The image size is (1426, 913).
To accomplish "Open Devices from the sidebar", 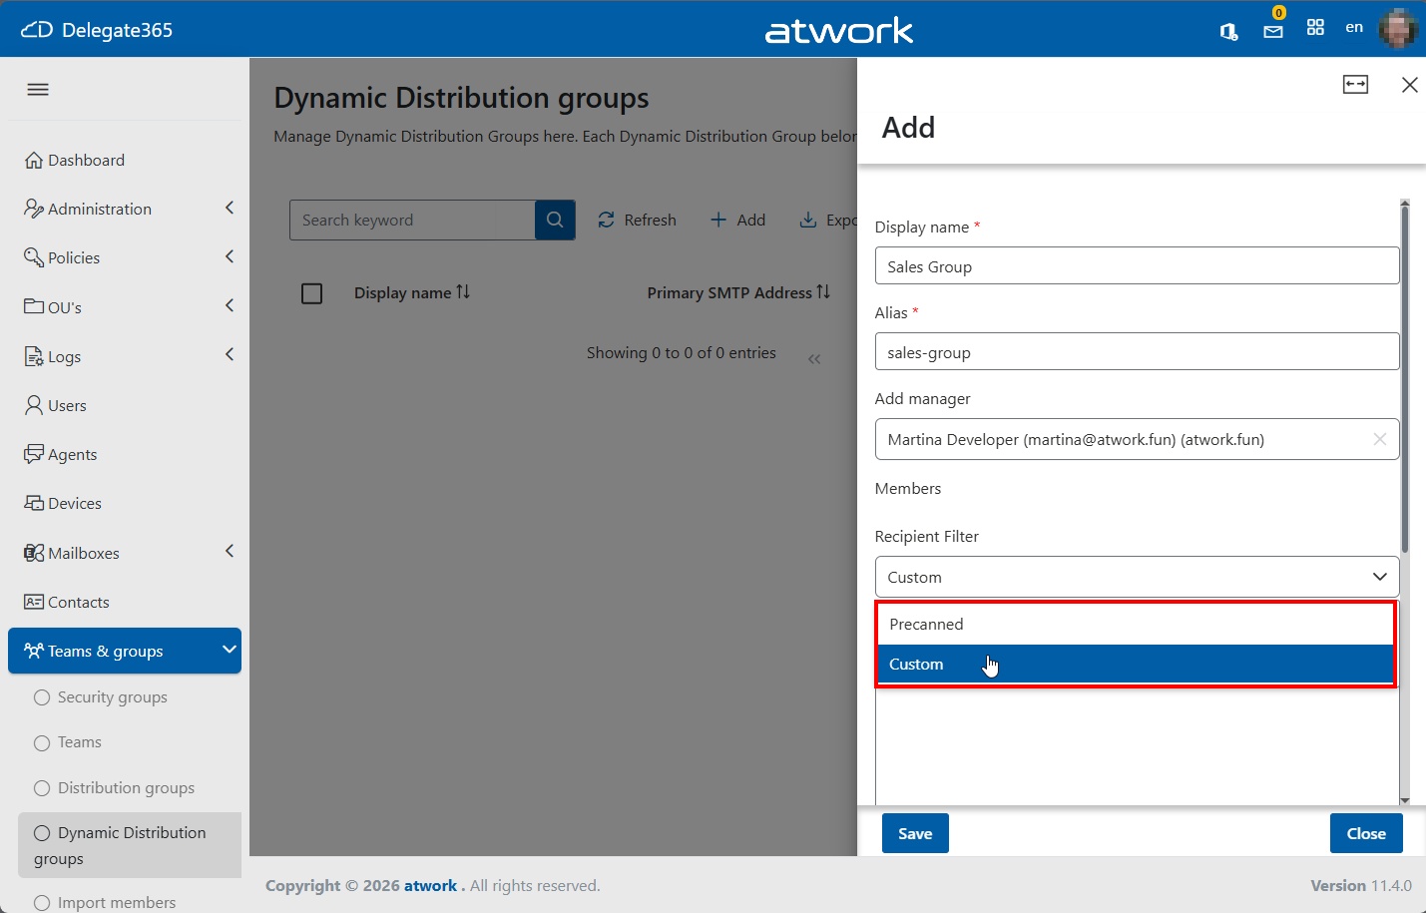I will 63,503.
